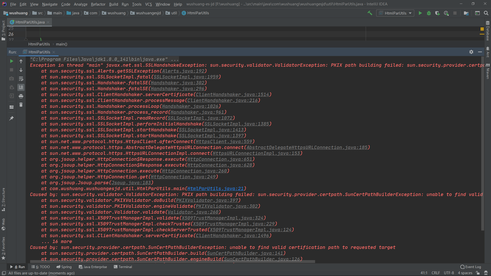Open Search Everywhere magnifier icon
The width and height of the screenshot is (491, 276).
point(486,13)
